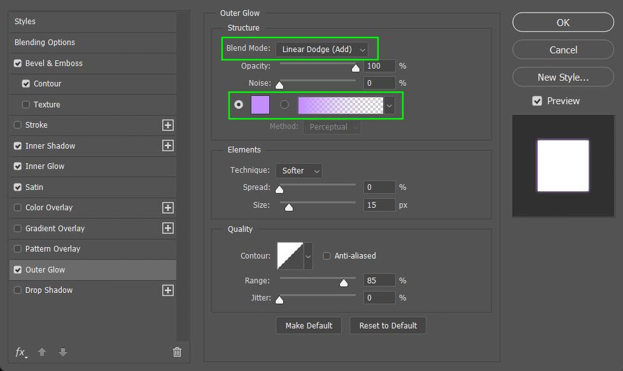Viewport: 623px width, 371px height.
Task: Click the fx add layer style icon
Action: click(x=20, y=352)
